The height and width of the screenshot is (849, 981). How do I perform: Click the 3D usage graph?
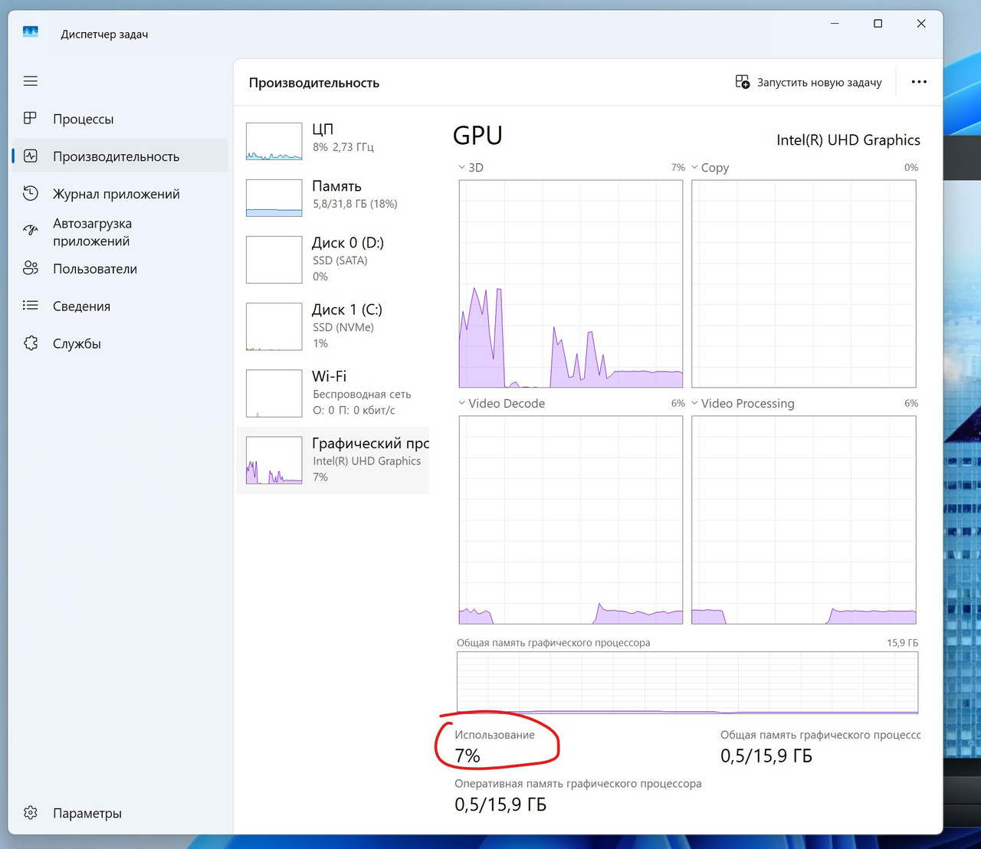(x=570, y=284)
